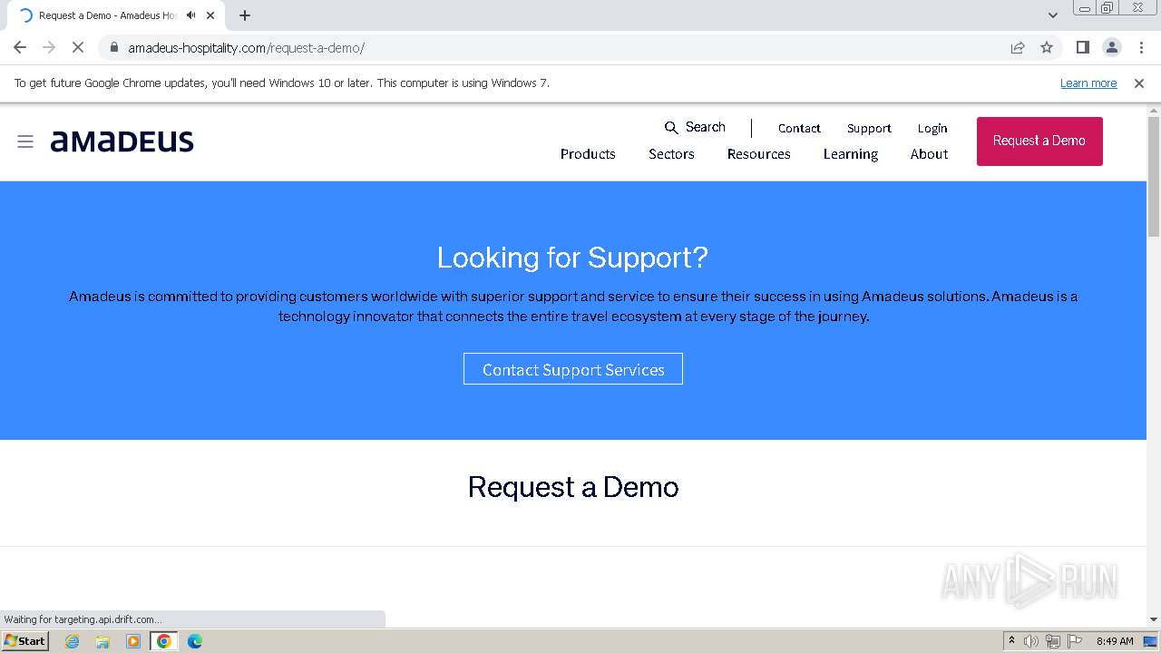Switch to Chrome in the taskbar

pos(164,641)
